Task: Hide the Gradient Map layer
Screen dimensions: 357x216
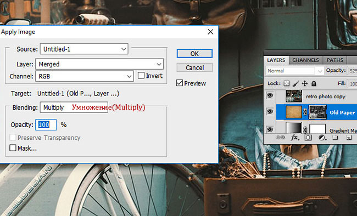Action: point(270,129)
